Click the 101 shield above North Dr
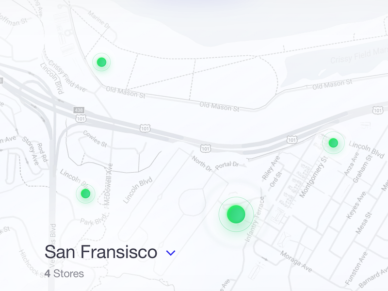This screenshot has height=291, width=388. 206,147
